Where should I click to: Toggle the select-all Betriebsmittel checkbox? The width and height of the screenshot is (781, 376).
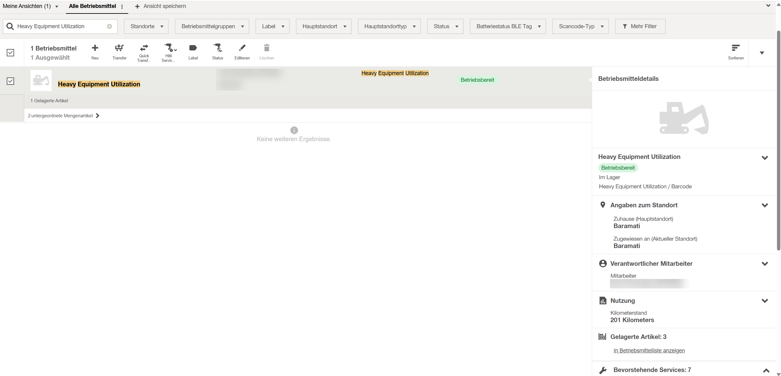pyautogui.click(x=10, y=53)
